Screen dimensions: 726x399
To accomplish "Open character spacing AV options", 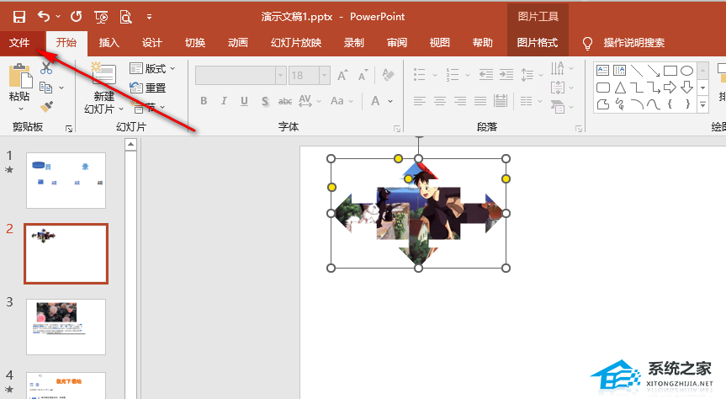I will pos(310,101).
